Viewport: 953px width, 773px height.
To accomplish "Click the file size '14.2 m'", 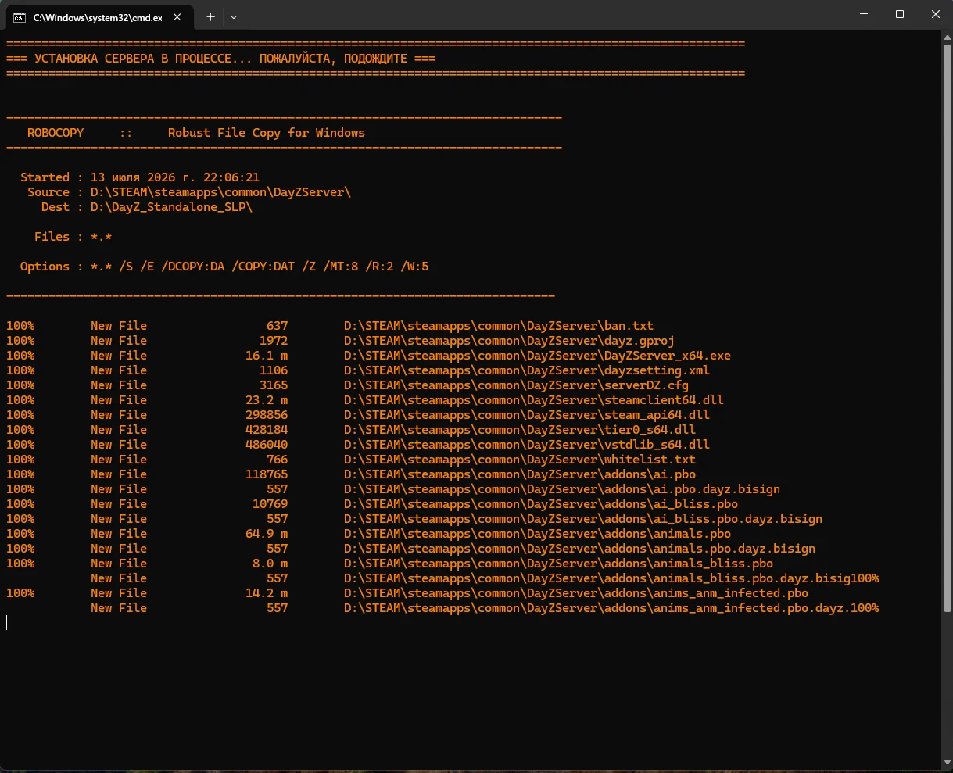I will [x=267, y=593].
